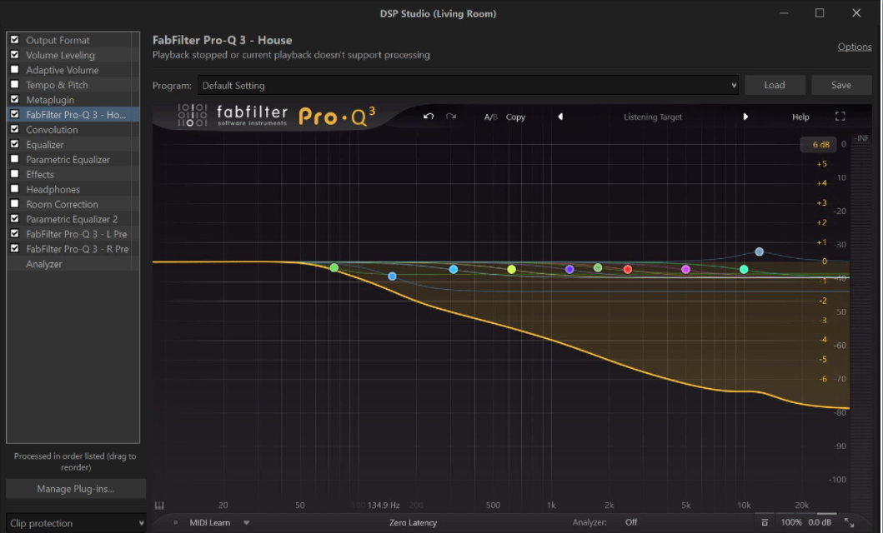Change the Zero Latency processing mode

[x=413, y=522]
